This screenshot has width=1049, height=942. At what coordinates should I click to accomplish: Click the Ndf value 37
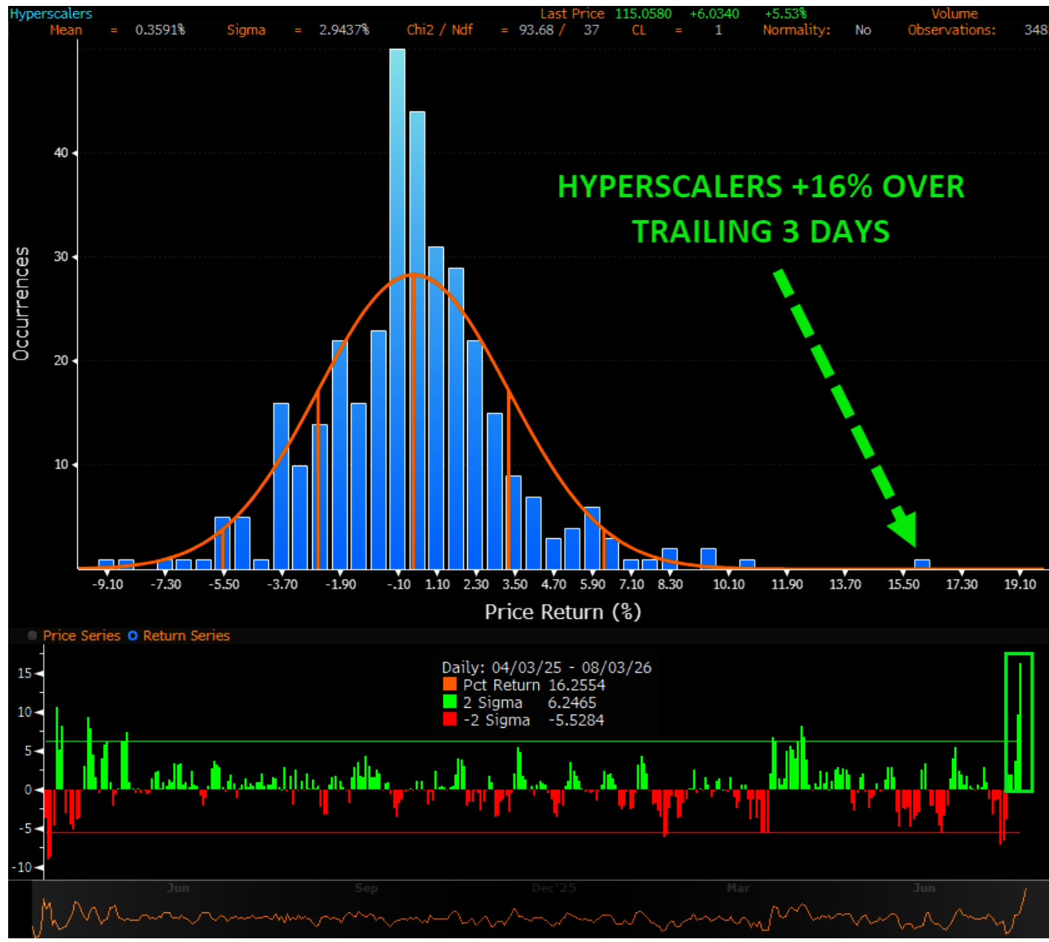click(x=591, y=30)
